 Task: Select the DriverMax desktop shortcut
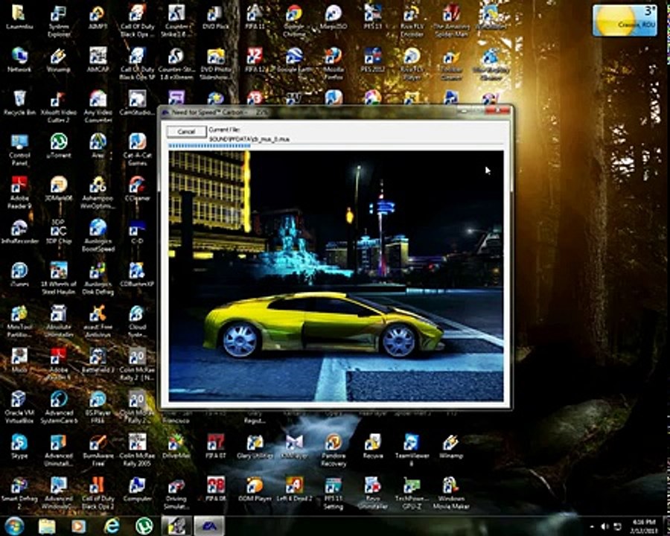(x=176, y=446)
